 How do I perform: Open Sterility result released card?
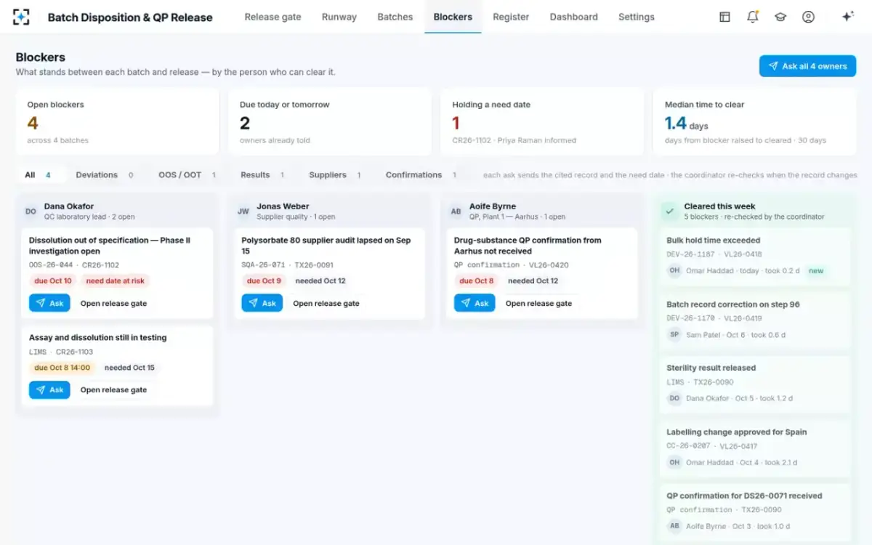click(x=755, y=383)
